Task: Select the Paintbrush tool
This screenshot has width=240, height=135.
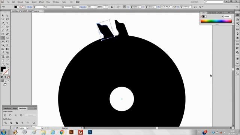Action: coord(3,30)
